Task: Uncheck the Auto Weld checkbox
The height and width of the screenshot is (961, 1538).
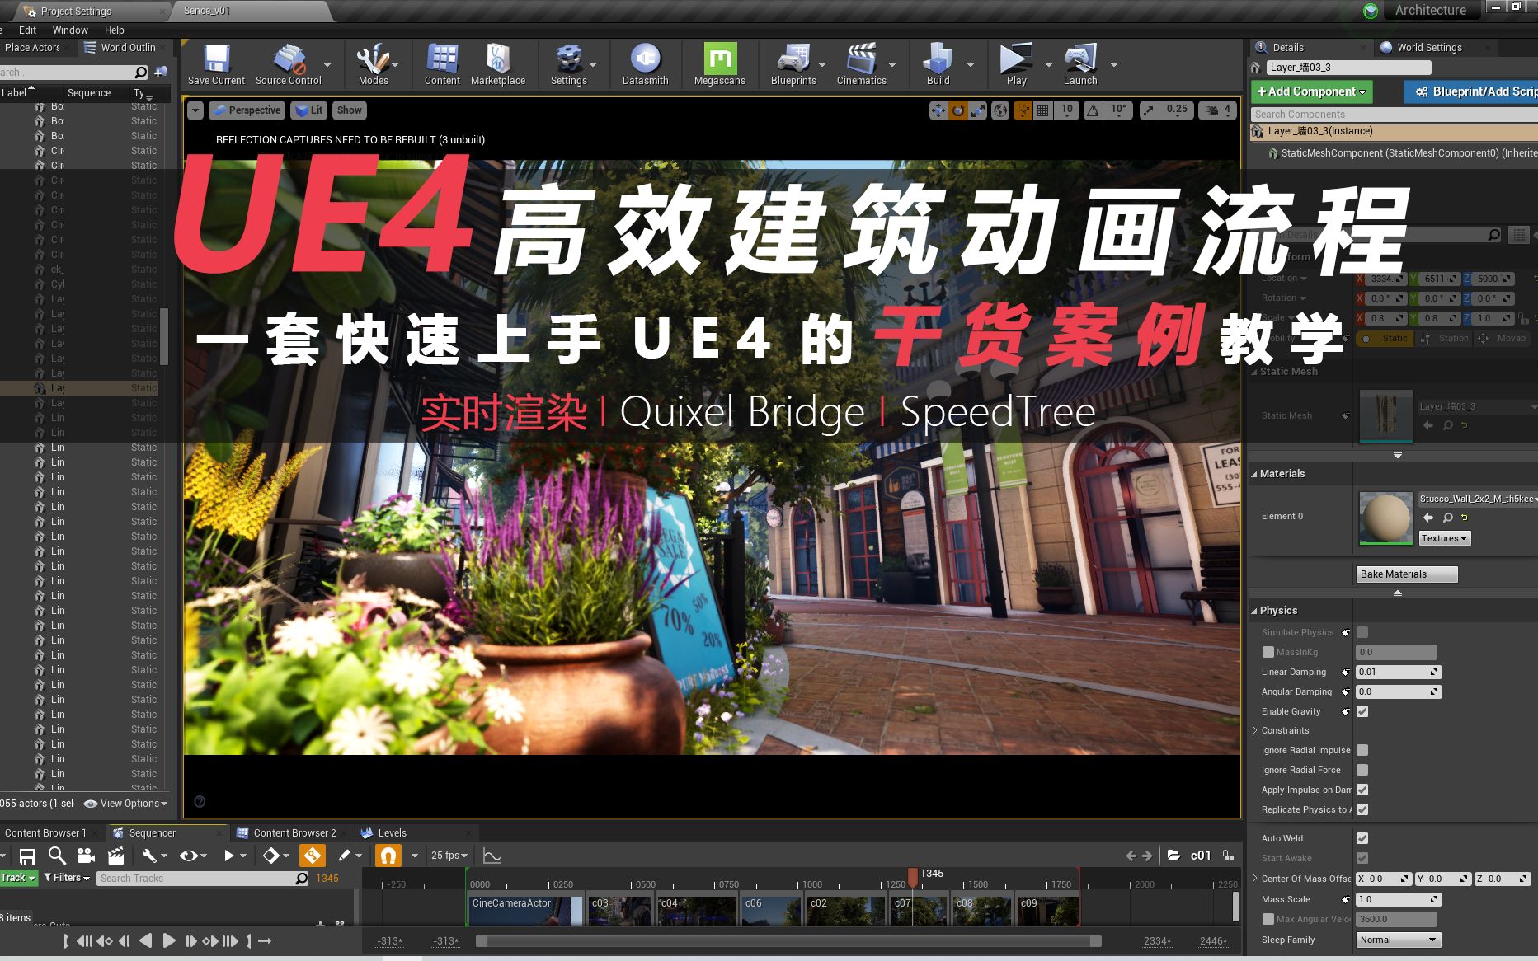Action: (1362, 838)
